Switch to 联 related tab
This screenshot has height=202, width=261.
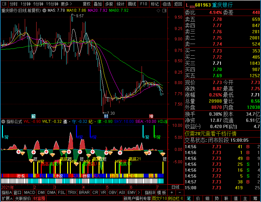[x=226, y=198]
